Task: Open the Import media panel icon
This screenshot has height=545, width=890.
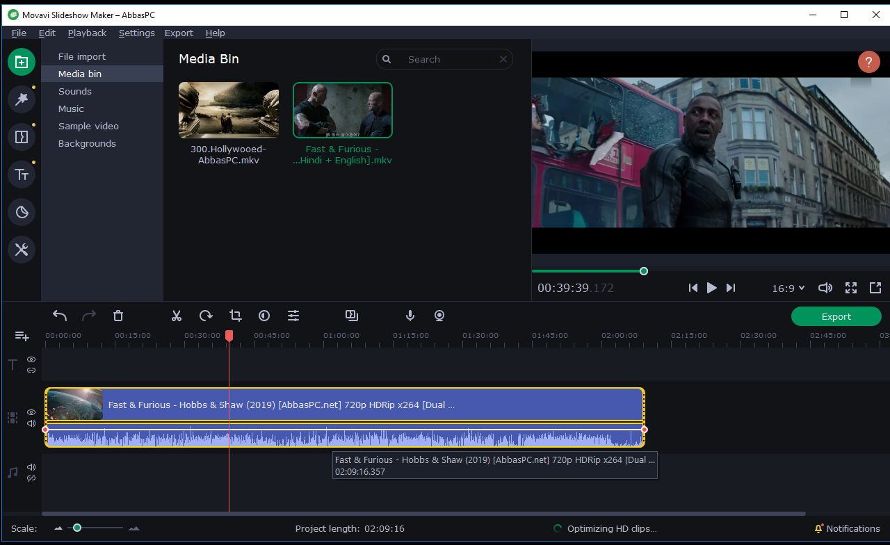Action: click(x=22, y=62)
